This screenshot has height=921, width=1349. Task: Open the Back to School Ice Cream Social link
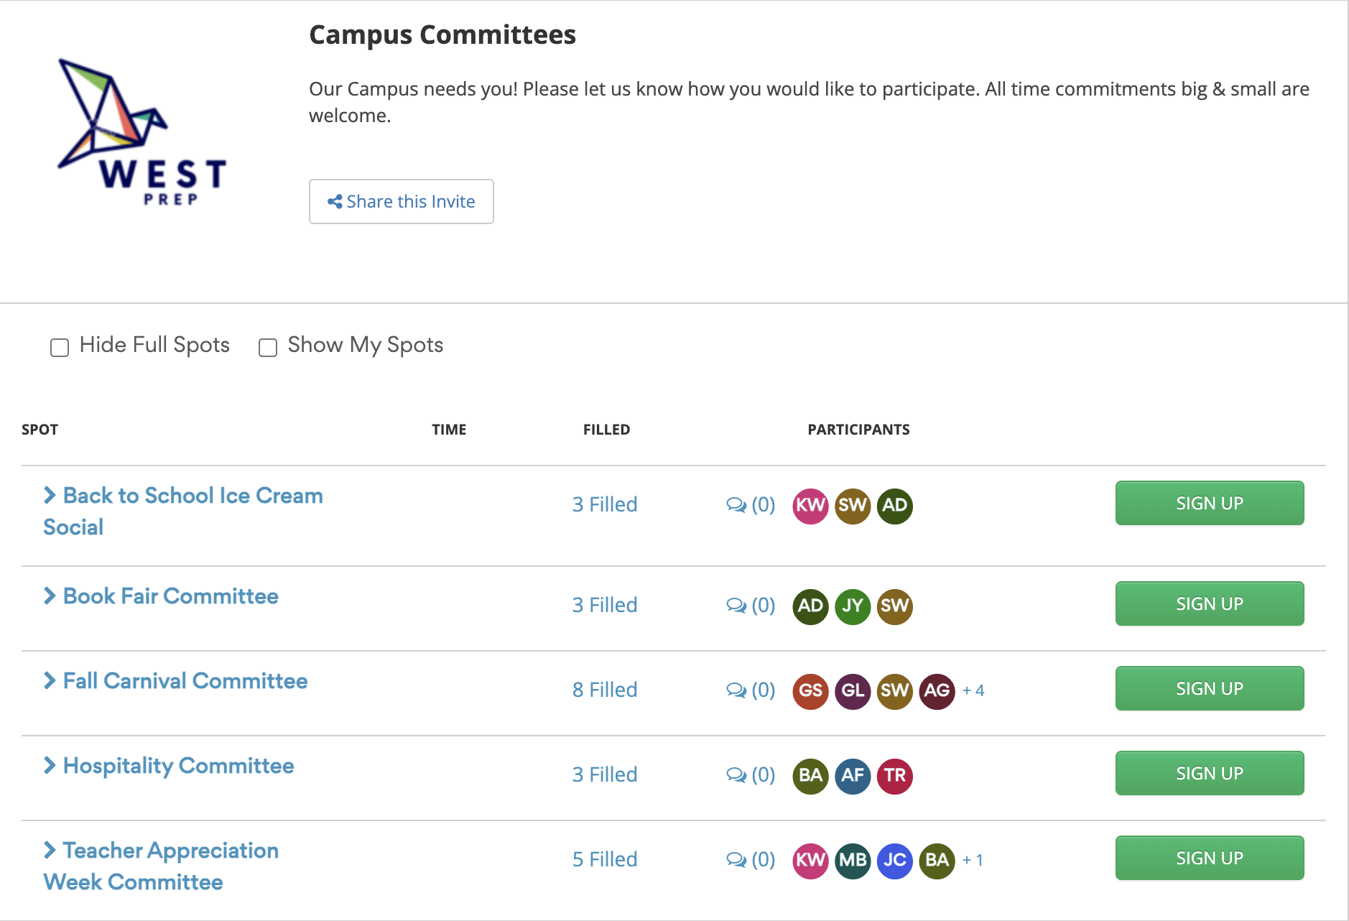point(183,512)
